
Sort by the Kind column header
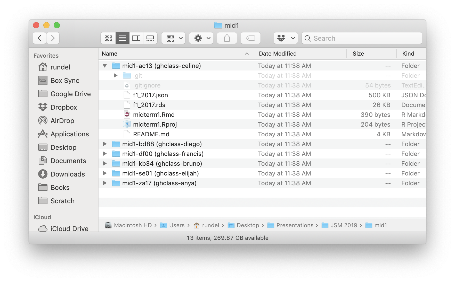(411, 54)
